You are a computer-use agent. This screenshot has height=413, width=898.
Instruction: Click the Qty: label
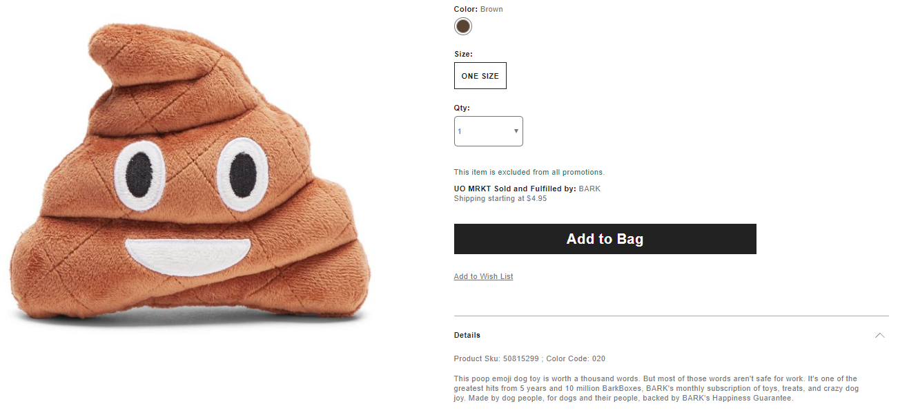462,108
